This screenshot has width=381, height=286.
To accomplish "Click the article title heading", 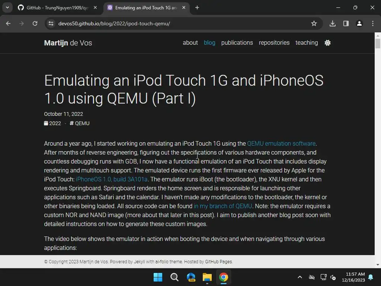I will [x=184, y=89].
